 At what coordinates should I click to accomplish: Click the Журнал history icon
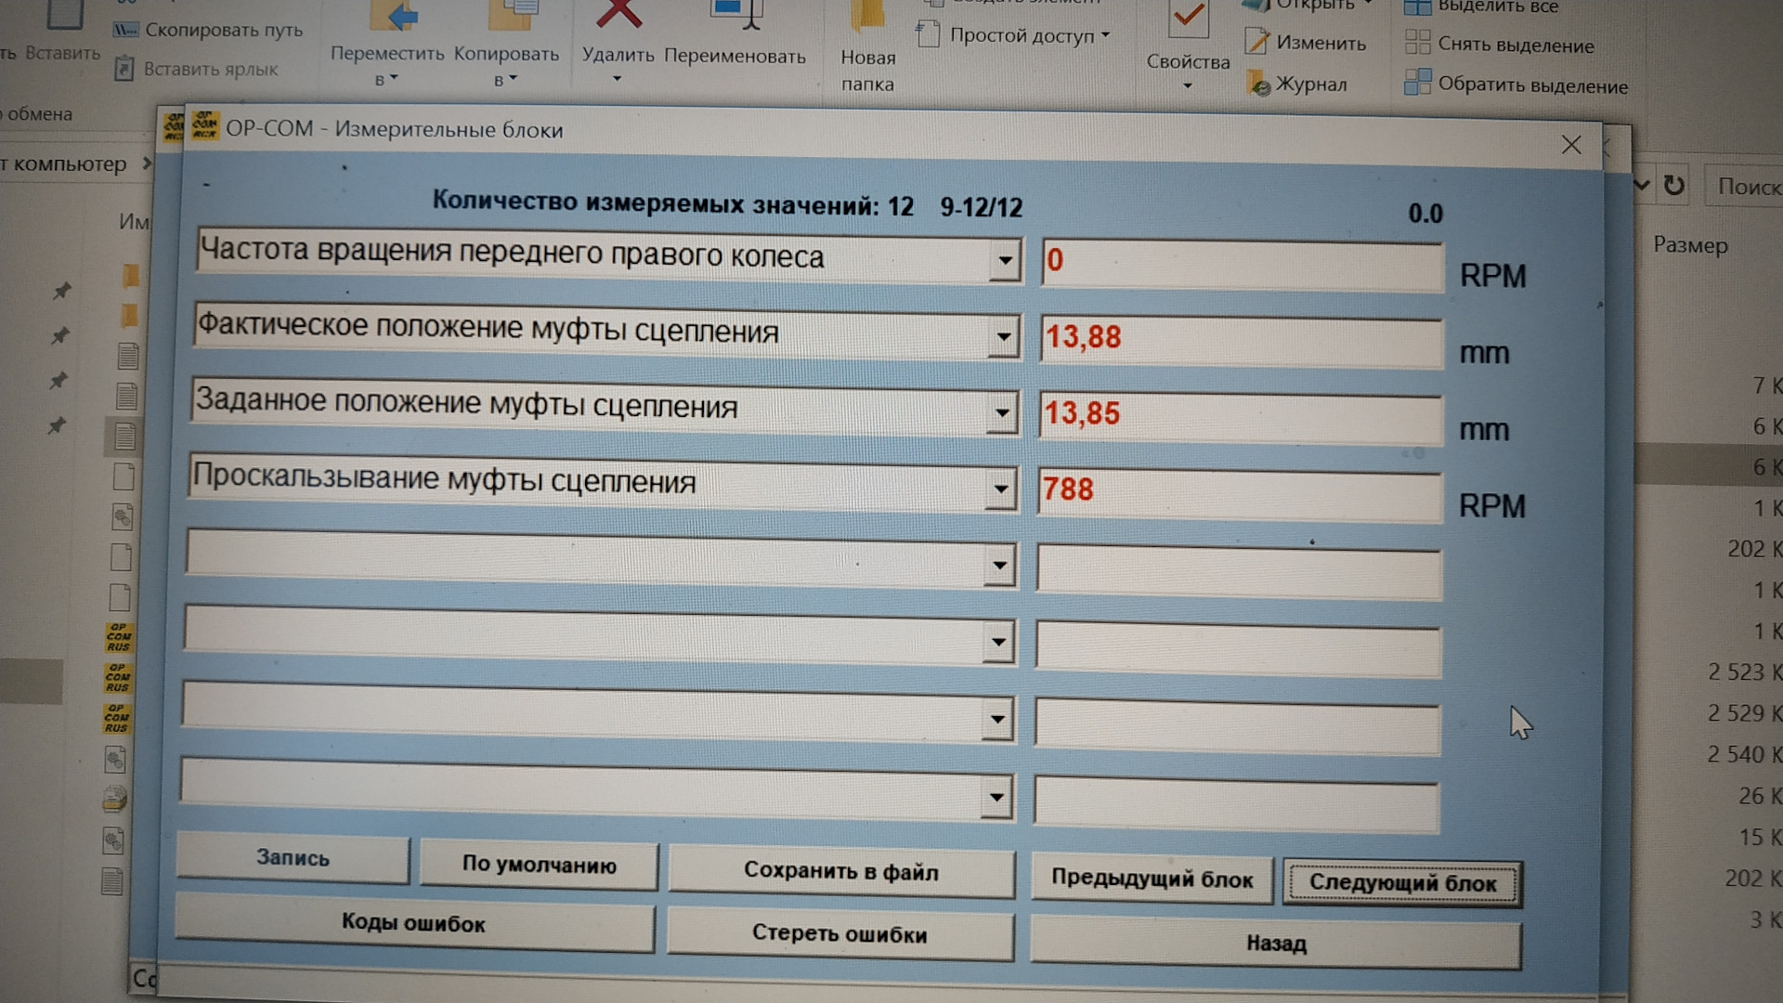coord(1259,85)
